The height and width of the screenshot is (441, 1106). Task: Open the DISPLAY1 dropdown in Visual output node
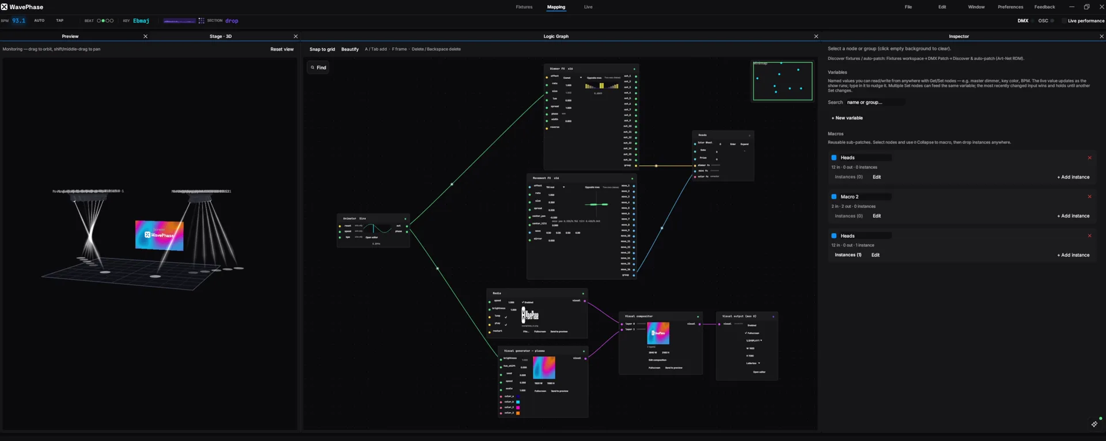pos(754,340)
